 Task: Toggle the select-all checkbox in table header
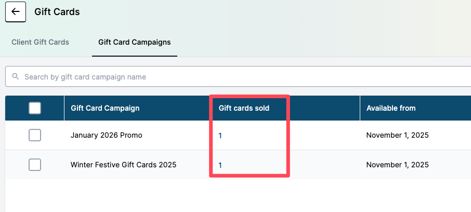(35, 108)
